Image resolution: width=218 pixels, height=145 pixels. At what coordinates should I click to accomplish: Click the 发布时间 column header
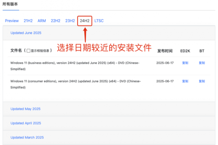tap(165, 51)
